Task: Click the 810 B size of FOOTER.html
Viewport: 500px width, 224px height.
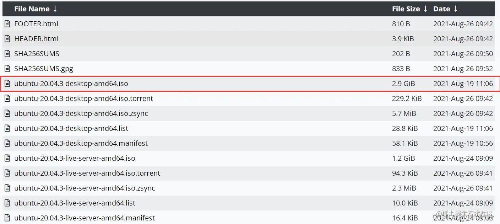Action: (x=401, y=24)
